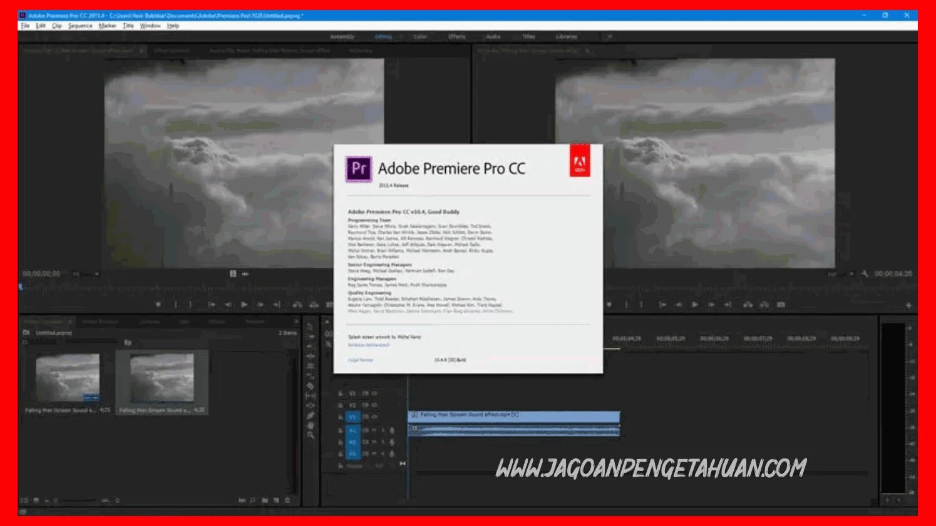The width and height of the screenshot is (936, 526).
Task: Open Media Browser panel tab
Action: click(100, 321)
